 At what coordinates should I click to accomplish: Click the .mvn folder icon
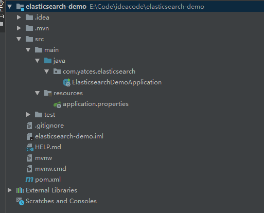coord(29,28)
